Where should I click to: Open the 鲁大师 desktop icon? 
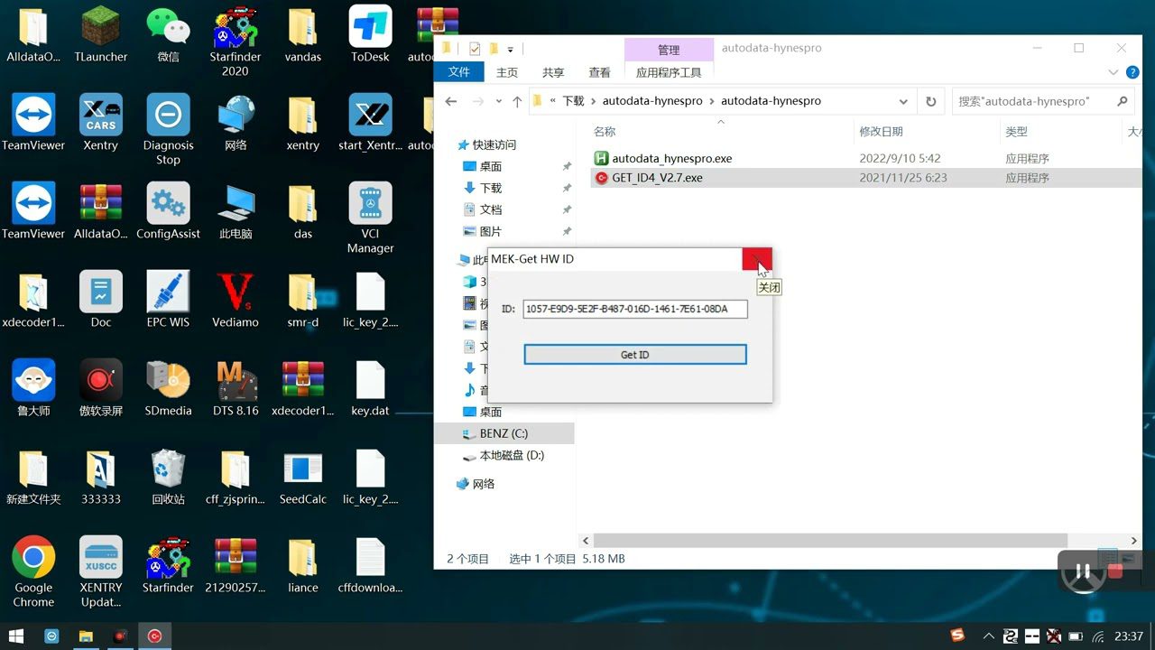[x=33, y=388]
